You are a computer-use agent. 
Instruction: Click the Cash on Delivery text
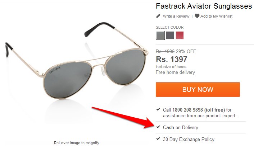[181, 127]
